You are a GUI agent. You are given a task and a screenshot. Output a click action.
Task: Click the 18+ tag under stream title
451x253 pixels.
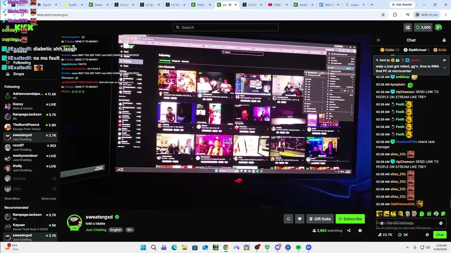[130, 230]
